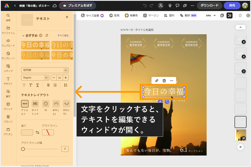
Task: Open 整列 align menu
Action: 169,15
